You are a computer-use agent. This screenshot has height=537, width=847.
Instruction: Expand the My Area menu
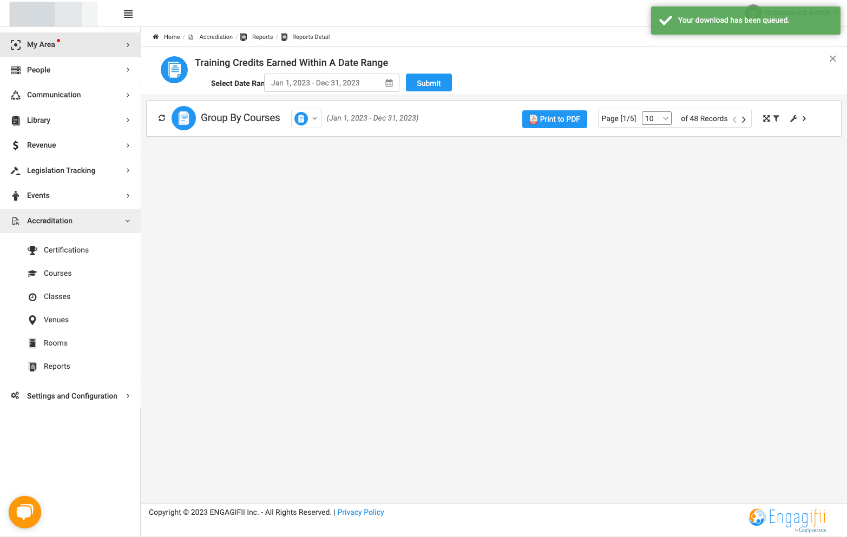point(70,44)
